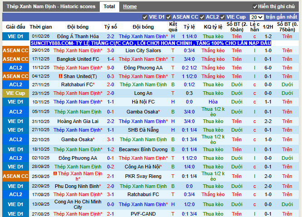Click the Kết quả column header
Image resolution: width=302 pixels, height=217 pixels.
coord(173,27)
